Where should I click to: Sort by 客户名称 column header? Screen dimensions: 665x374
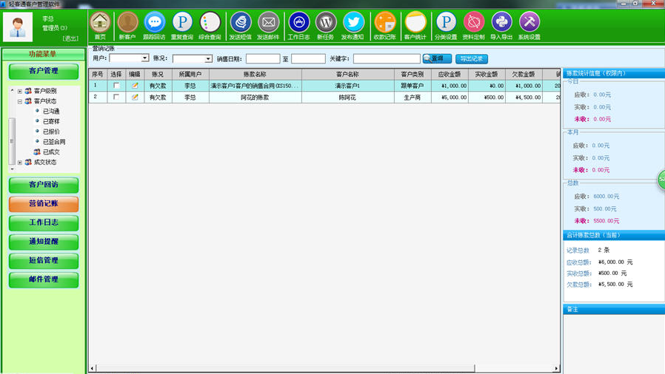pos(348,74)
